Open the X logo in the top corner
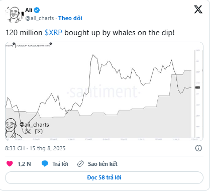Image resolution: width=210 pixels, height=191 pixels. (198, 10)
